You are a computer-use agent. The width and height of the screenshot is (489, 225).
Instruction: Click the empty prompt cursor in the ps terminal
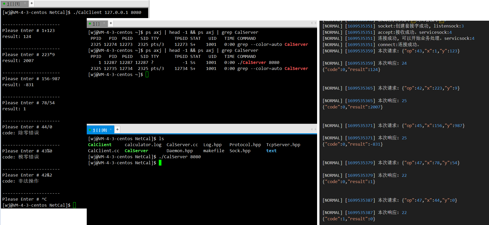click(147, 75)
